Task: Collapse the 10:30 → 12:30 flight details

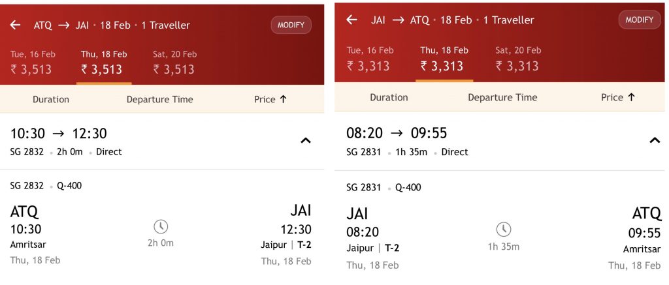Action: point(305,140)
